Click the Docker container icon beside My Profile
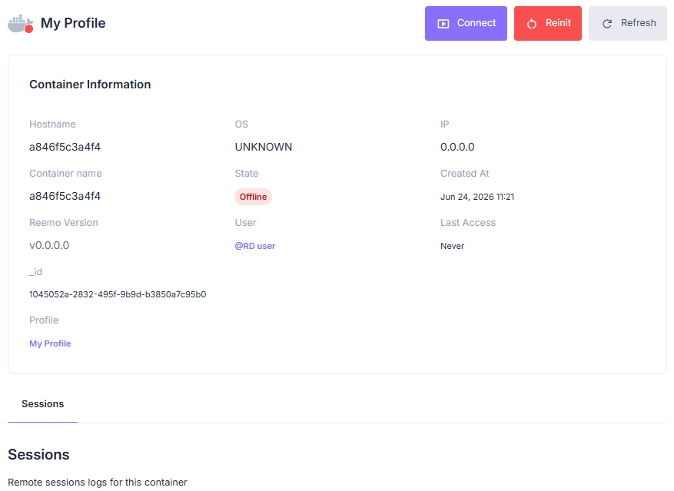This screenshot has height=491, width=674. (x=20, y=23)
